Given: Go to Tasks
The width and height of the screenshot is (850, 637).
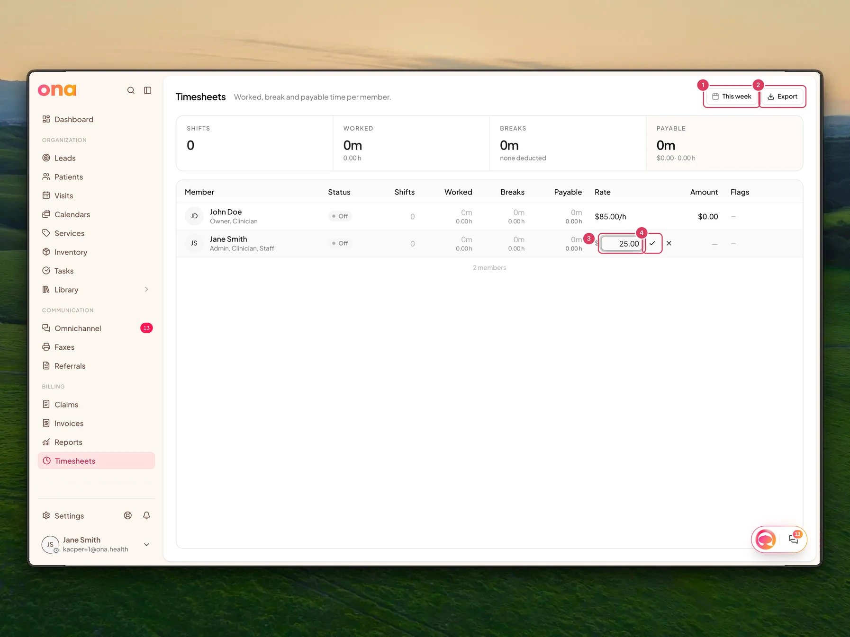Looking at the screenshot, I should 96,271.
